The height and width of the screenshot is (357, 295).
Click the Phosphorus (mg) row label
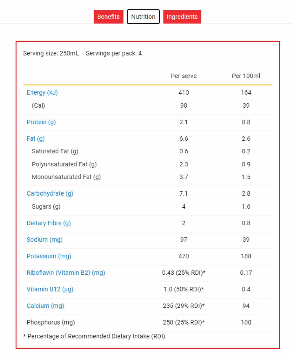pyautogui.click(x=51, y=322)
